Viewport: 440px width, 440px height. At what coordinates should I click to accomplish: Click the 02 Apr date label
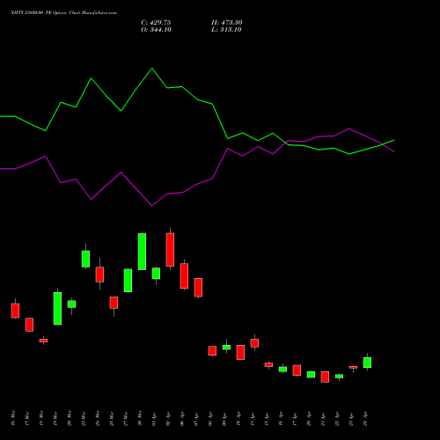click(x=168, y=419)
